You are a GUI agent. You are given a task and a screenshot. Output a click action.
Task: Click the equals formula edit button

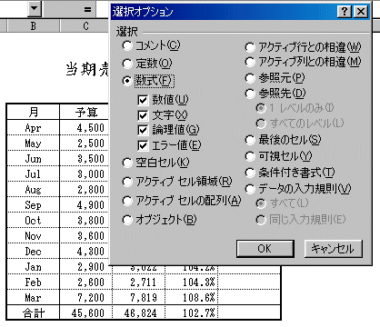[x=87, y=10]
